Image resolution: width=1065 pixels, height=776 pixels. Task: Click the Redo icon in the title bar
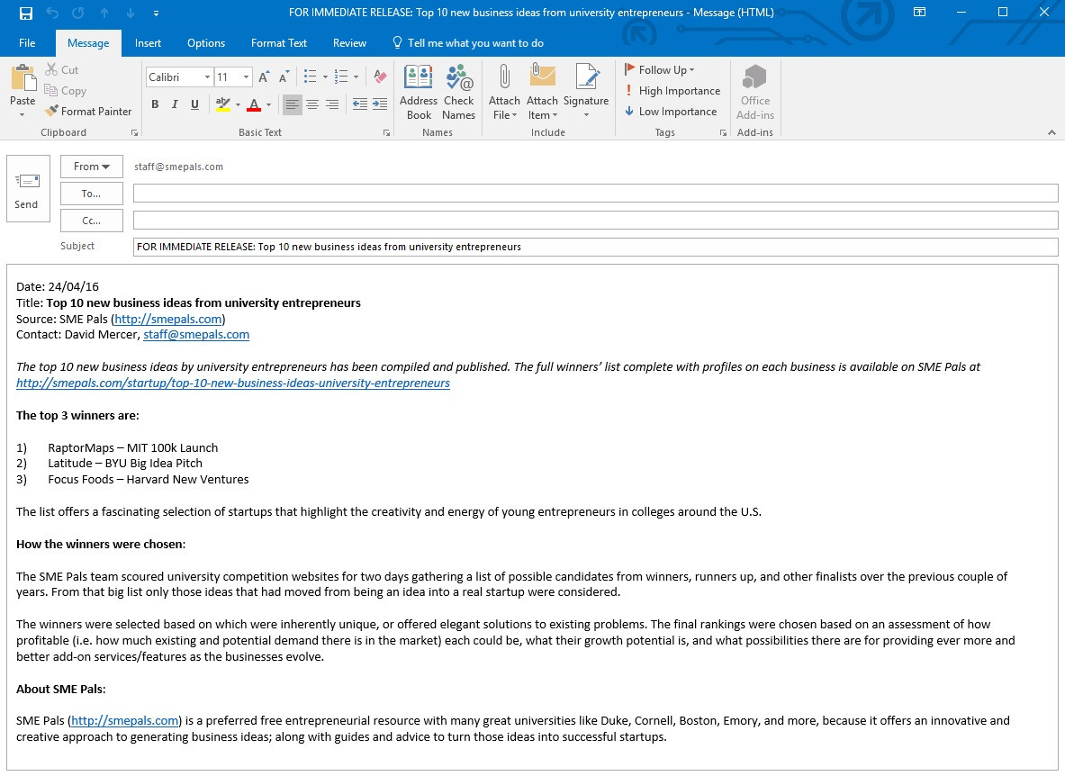pyautogui.click(x=78, y=13)
